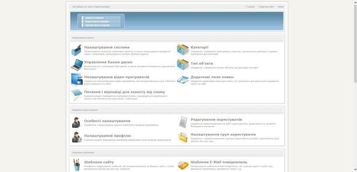Click the vertical scrollbar on the right

pyautogui.click(x=355, y=79)
